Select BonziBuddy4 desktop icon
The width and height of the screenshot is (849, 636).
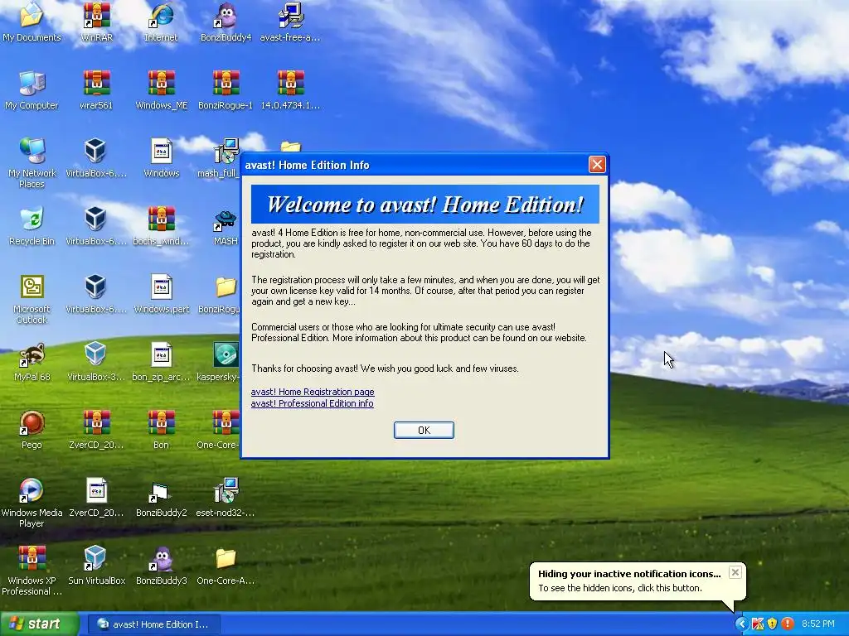(x=226, y=22)
